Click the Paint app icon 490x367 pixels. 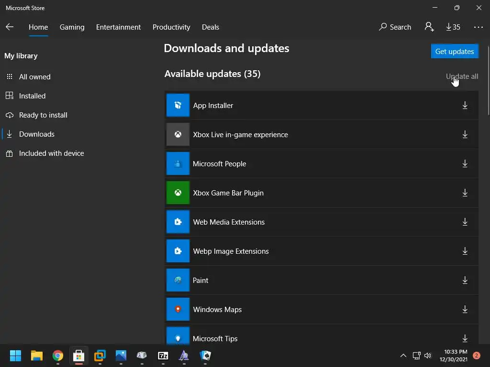[178, 280]
